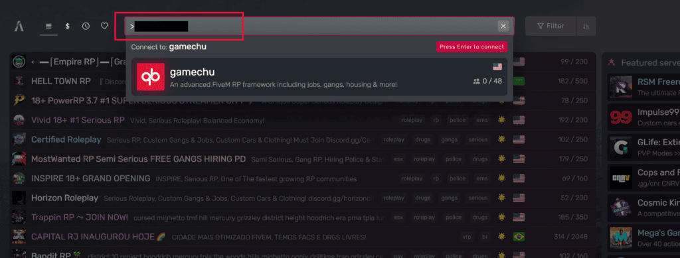
Task: Click the police tag on Vivid row
Action: [458, 120]
